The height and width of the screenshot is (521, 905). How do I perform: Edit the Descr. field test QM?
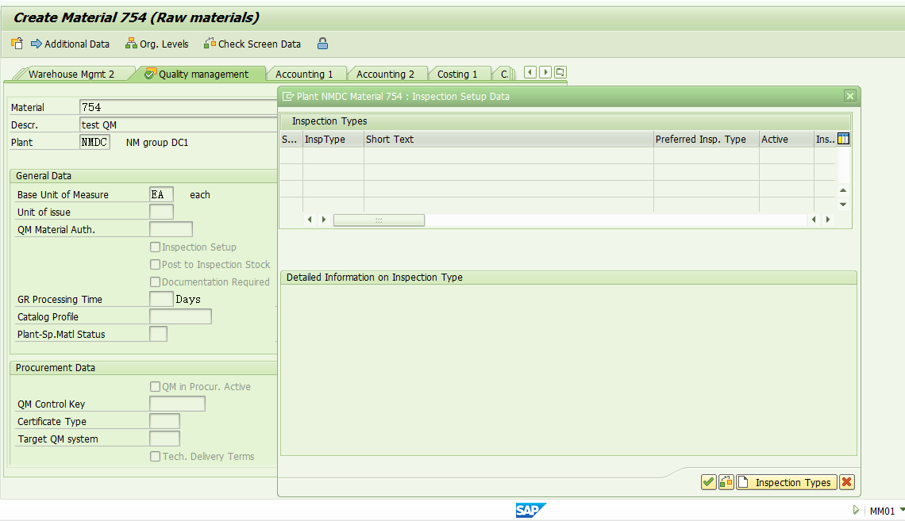179,125
